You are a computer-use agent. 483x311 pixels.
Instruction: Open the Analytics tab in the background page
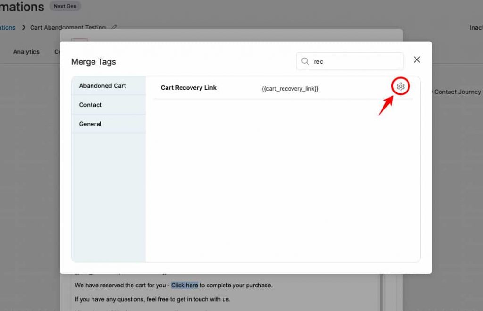point(26,52)
